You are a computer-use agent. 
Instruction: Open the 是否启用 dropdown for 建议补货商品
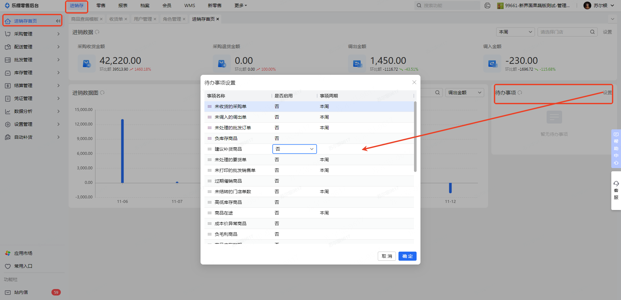pos(294,149)
